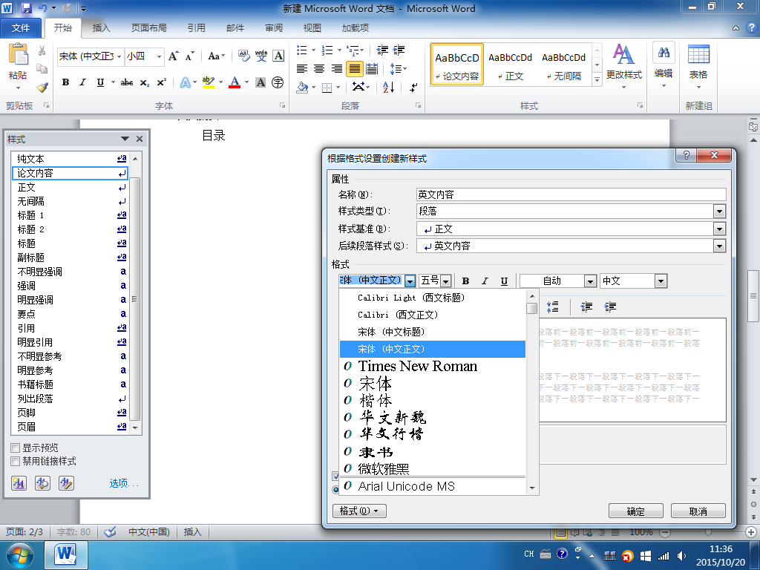Apply superscript formatting in ribbon
760x570 pixels.
tap(161, 82)
